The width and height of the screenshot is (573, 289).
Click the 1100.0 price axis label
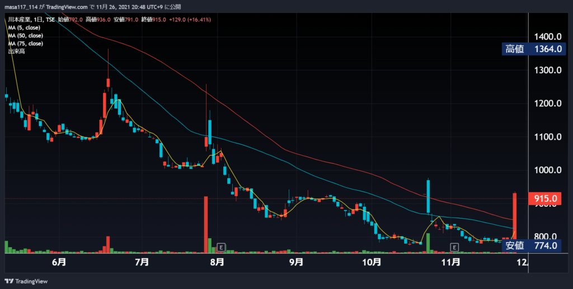(547, 137)
